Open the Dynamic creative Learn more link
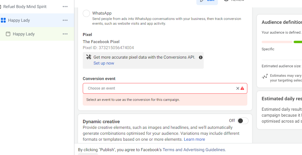The width and height of the screenshot is (302, 155). pyautogui.click(x=194, y=139)
